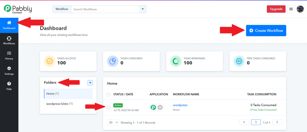This screenshot has height=132, width=307.
Task: Go to Workflows in the sidebar
Action: [9, 41]
